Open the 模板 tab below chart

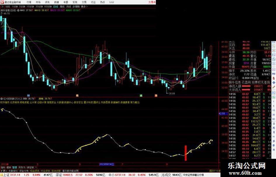(x=9, y=167)
